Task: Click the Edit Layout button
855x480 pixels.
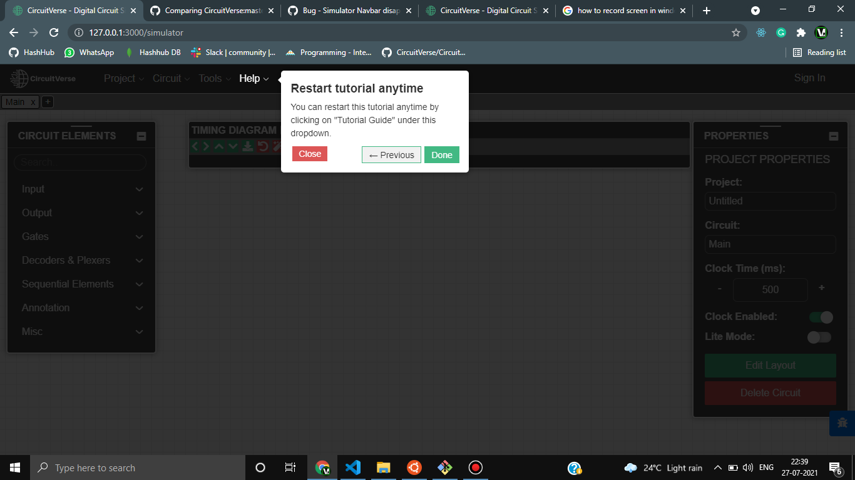Action: (771, 366)
